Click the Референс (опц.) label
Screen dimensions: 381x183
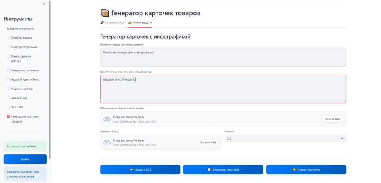tap(110, 132)
